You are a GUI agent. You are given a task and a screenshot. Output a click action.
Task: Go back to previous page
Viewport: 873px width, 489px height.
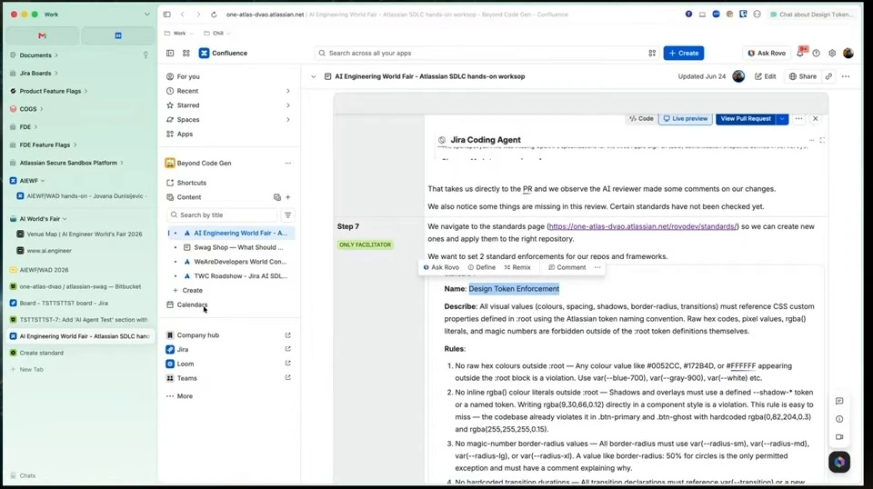pos(182,15)
